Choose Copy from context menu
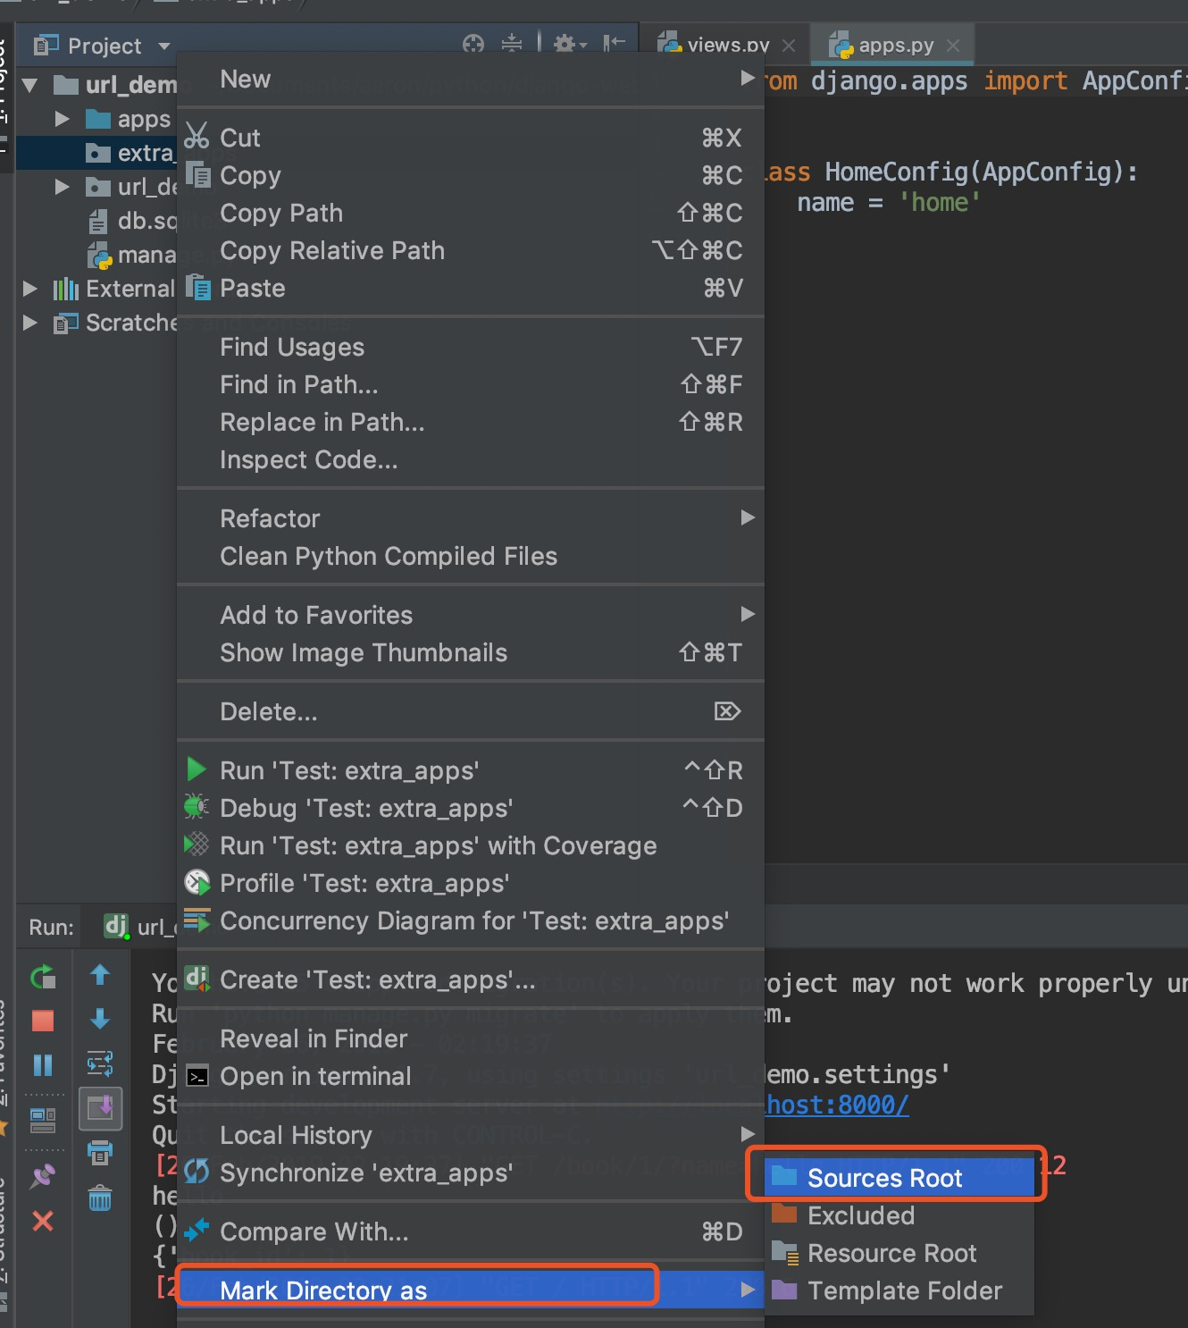The width and height of the screenshot is (1188, 1328). tap(471, 175)
